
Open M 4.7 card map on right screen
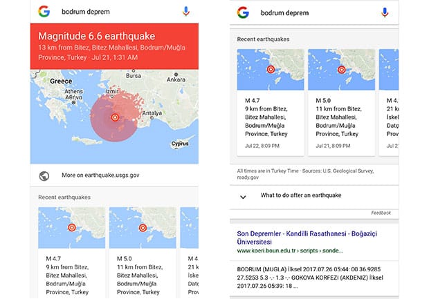click(x=270, y=70)
